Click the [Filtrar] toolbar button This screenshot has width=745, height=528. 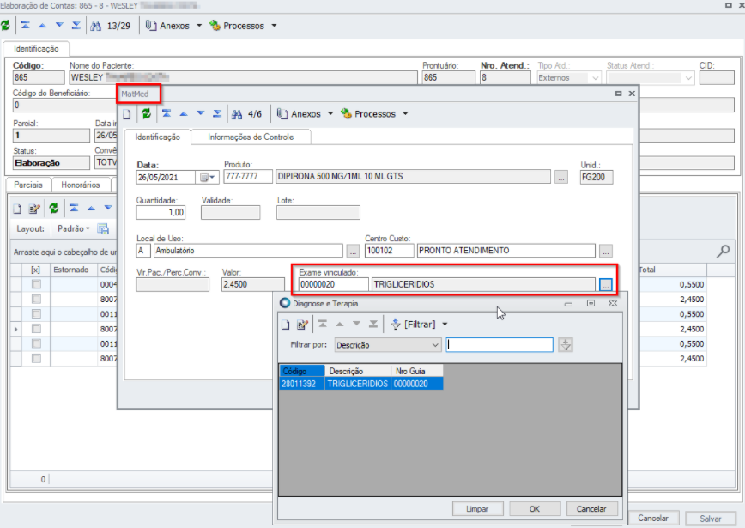tap(413, 325)
